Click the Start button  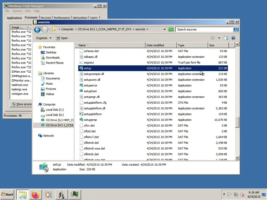[7, 194]
